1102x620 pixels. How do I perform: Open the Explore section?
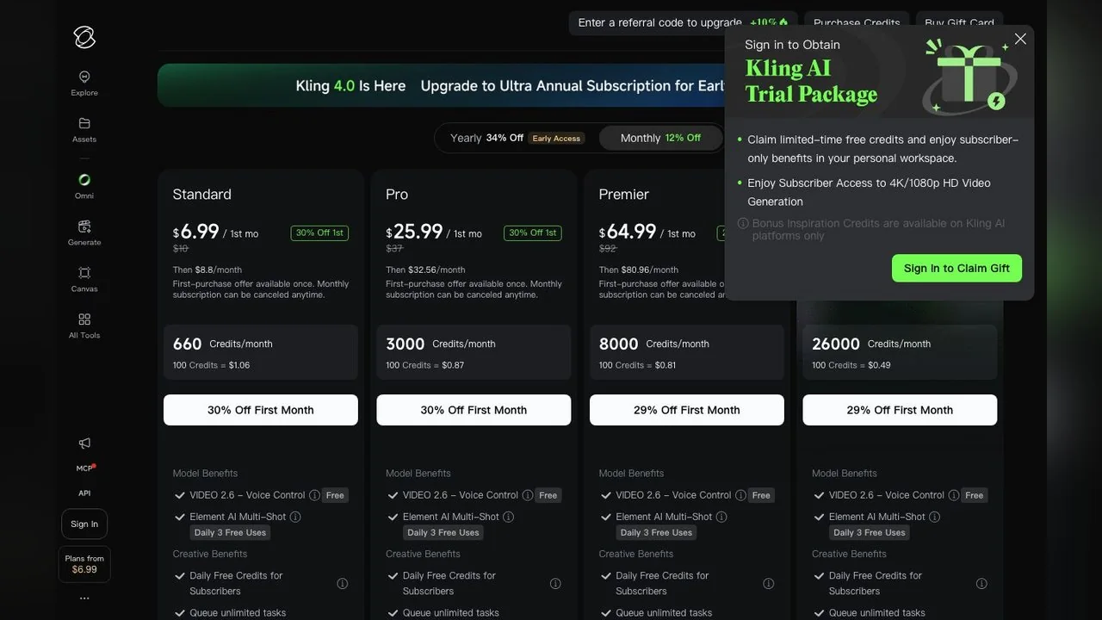tap(84, 84)
